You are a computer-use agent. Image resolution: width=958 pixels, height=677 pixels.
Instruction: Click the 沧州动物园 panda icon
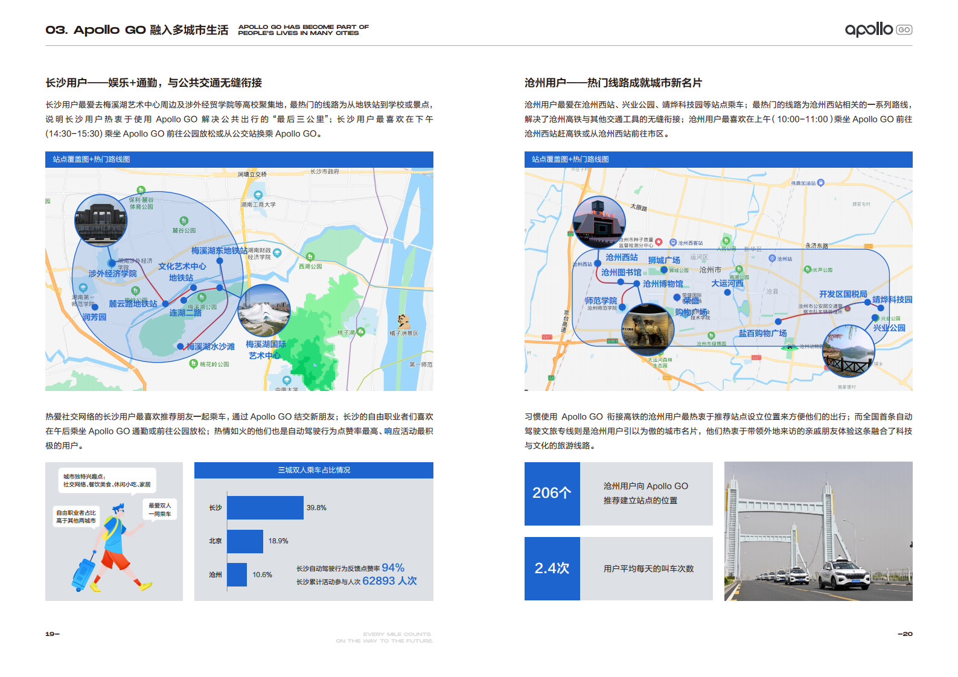click(x=790, y=346)
